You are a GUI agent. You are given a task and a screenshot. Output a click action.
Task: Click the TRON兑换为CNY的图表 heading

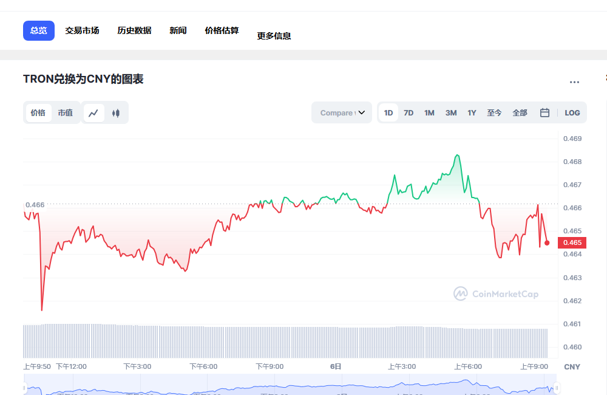83,79
